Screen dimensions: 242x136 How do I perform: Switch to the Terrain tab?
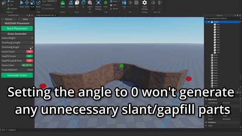pyautogui.click(x=9, y=19)
